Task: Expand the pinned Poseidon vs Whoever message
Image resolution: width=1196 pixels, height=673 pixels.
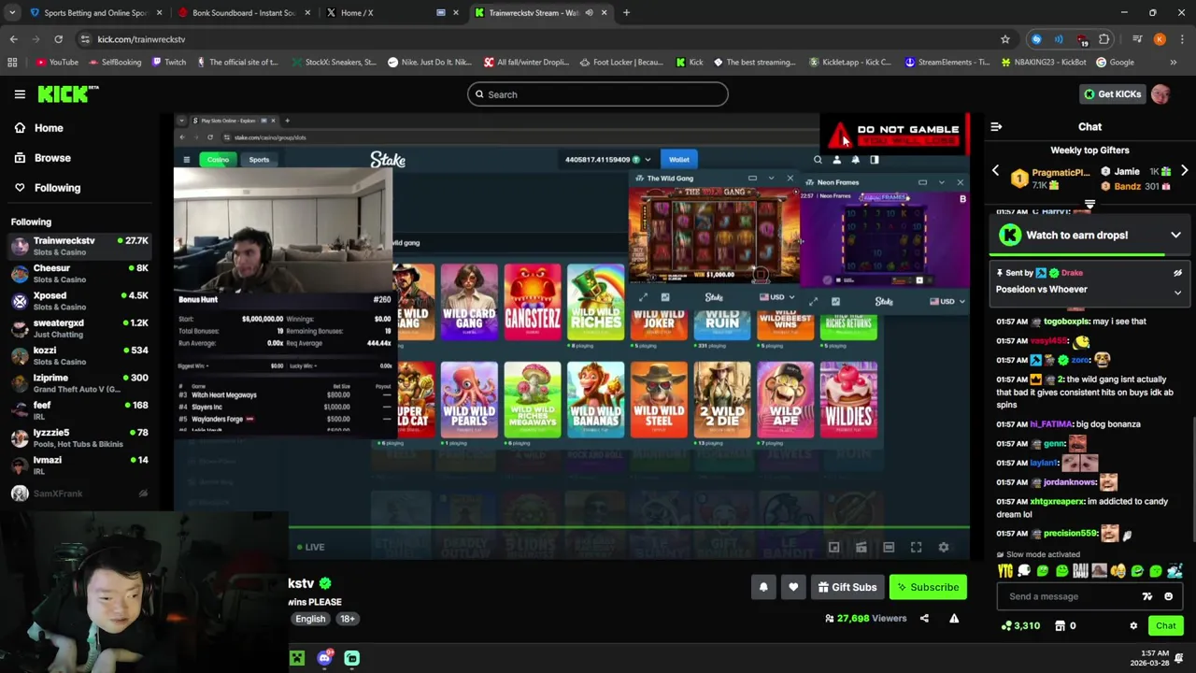Action: click(x=1177, y=293)
